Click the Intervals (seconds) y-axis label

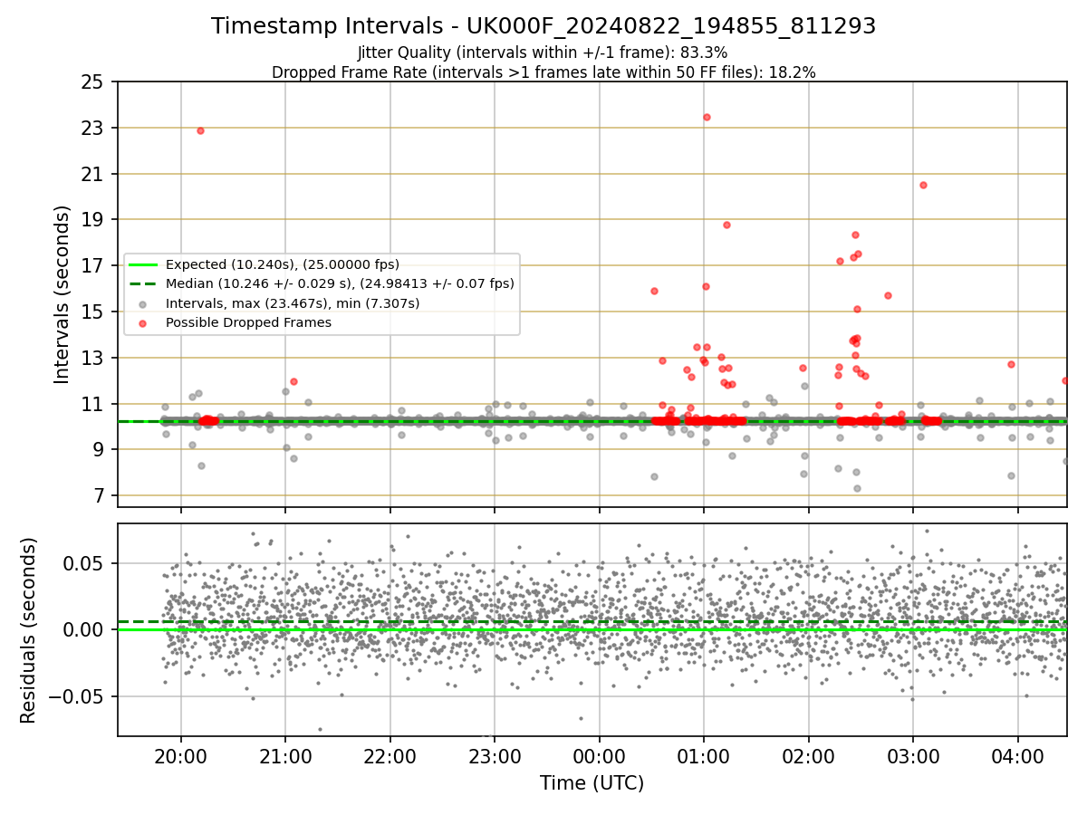pos(63,294)
